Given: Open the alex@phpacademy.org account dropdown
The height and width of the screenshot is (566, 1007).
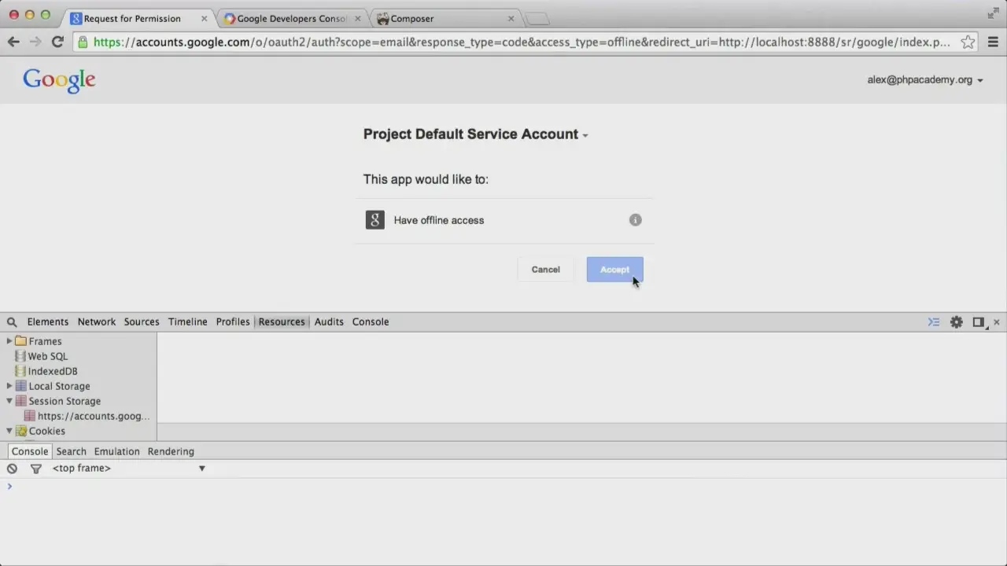Looking at the screenshot, I should [x=925, y=79].
